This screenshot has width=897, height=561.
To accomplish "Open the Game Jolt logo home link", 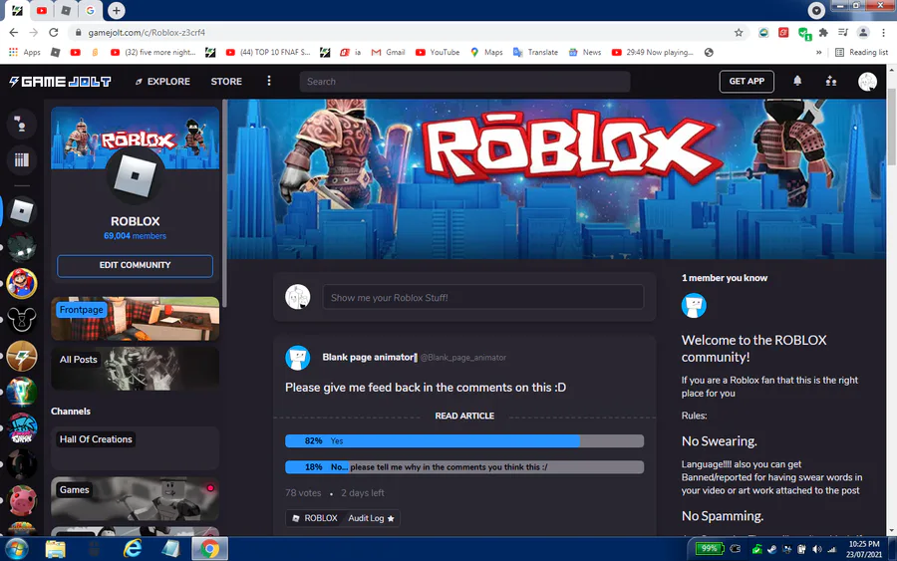I will tap(60, 82).
